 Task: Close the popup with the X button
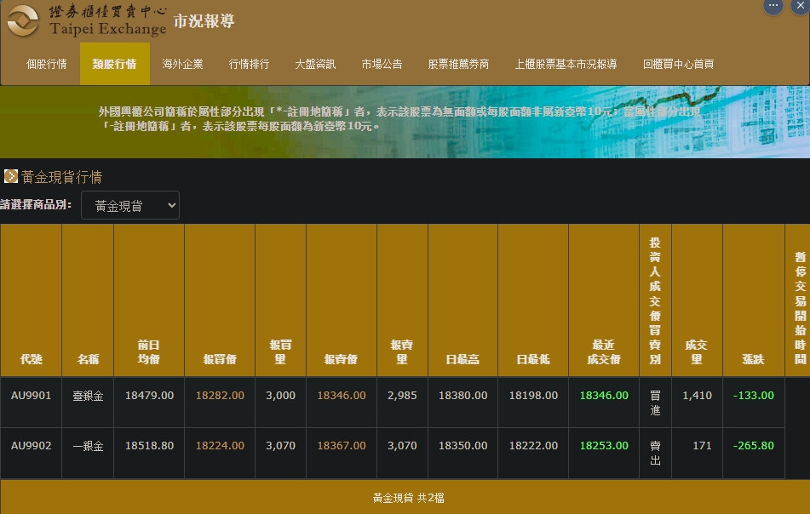click(801, 5)
